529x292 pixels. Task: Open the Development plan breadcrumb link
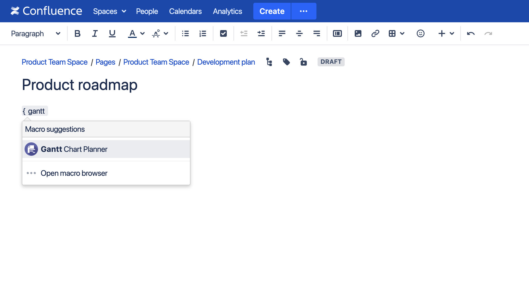[226, 62]
